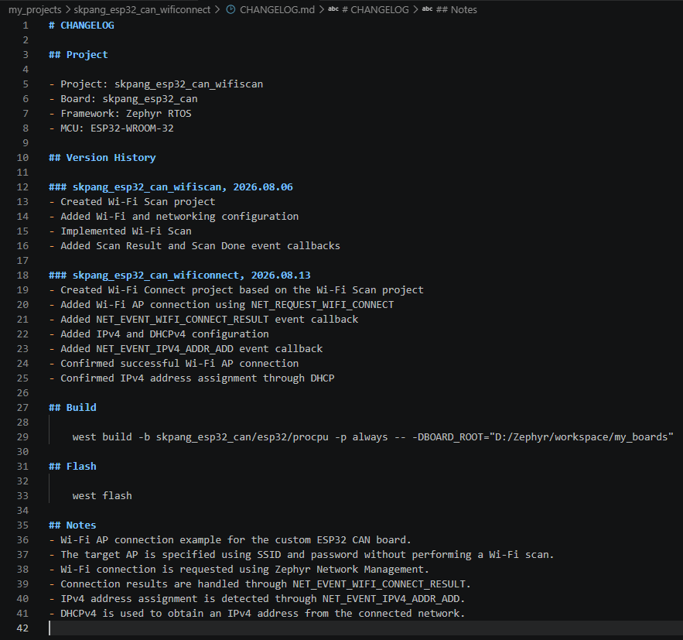Click line number 12 in gutter
683x640 pixels.
coord(22,187)
